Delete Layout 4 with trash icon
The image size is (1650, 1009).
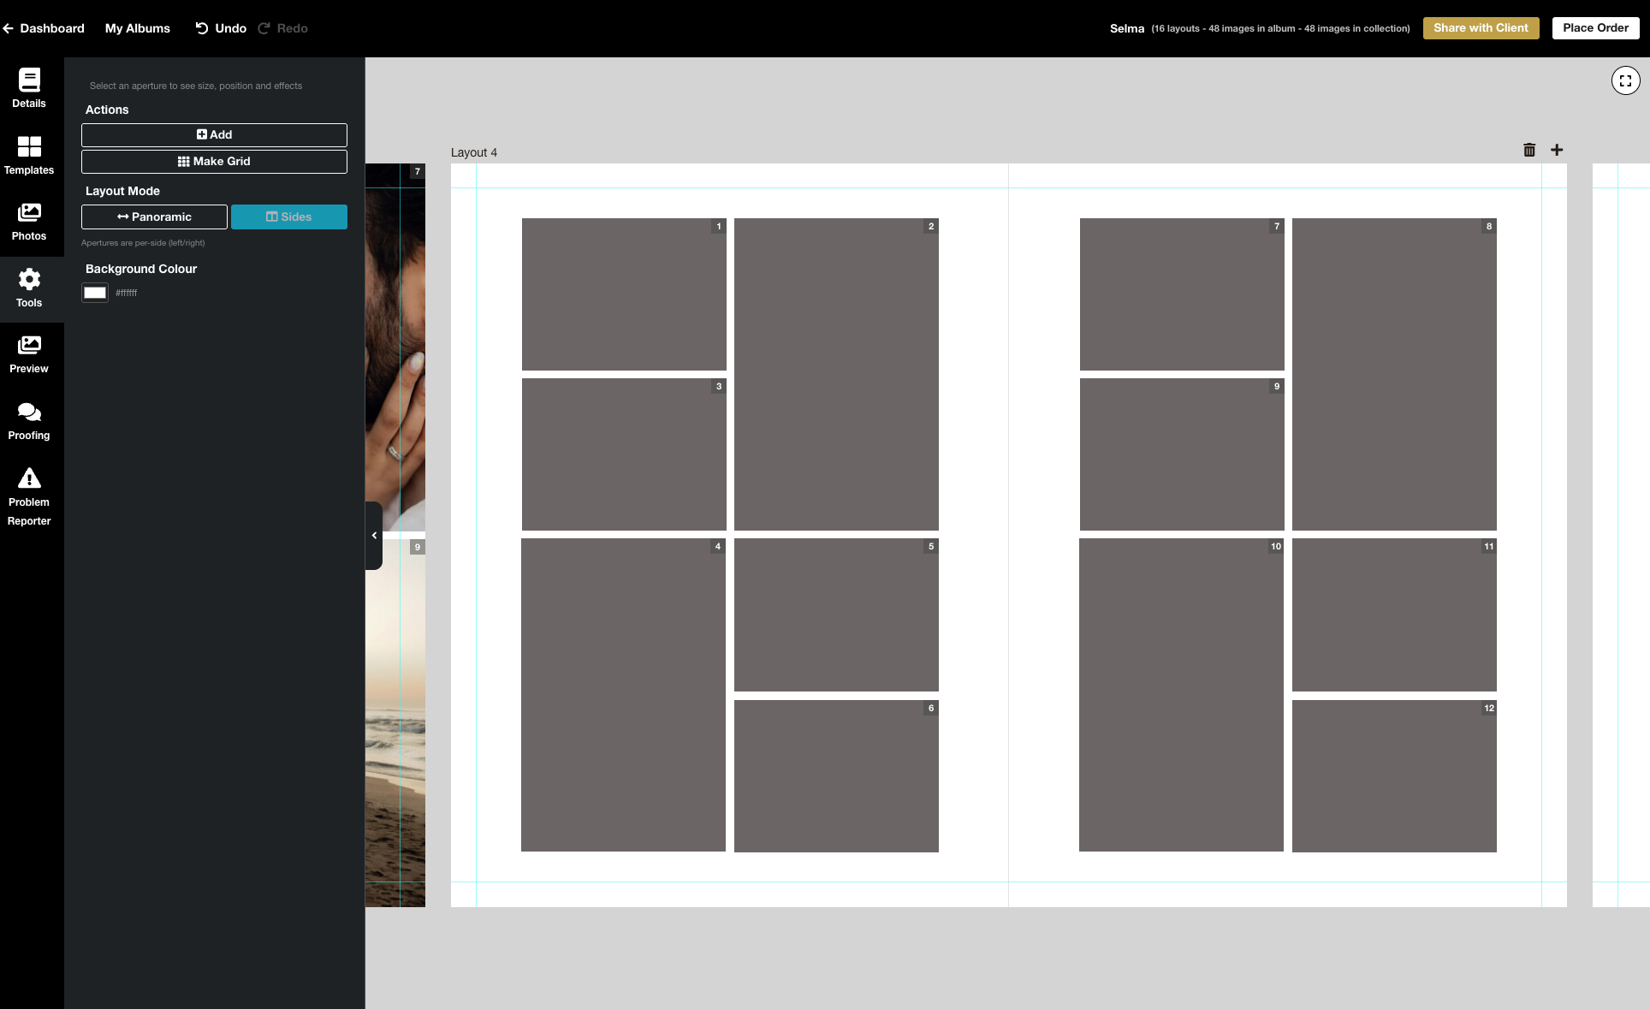tap(1529, 151)
